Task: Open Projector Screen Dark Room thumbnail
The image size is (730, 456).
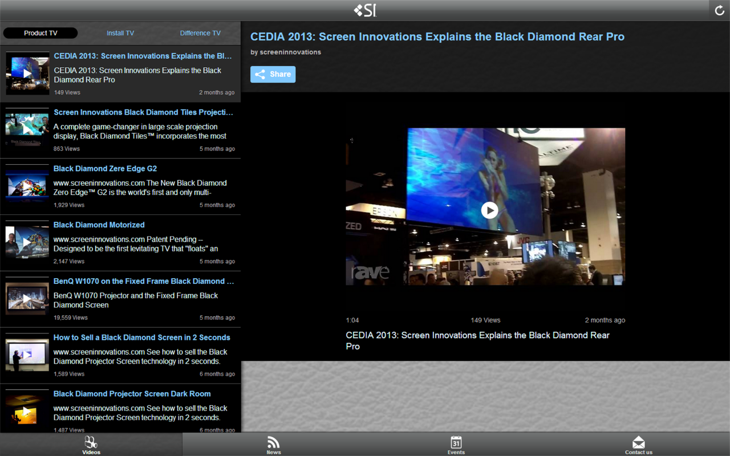Action: 27,412
